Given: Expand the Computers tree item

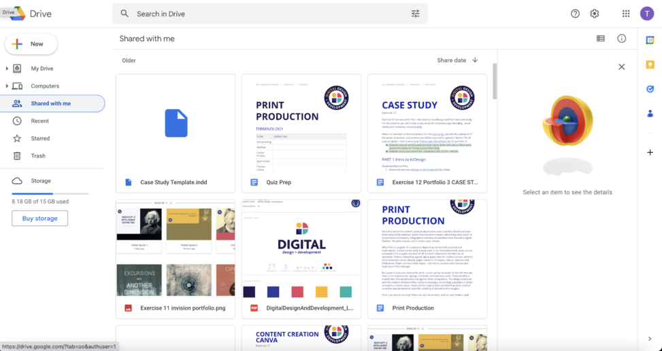Looking at the screenshot, I should point(7,86).
